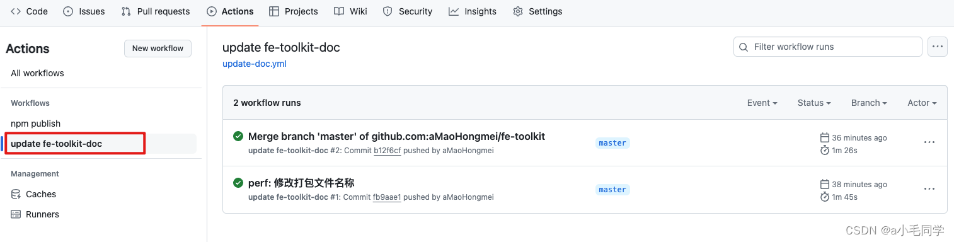This screenshot has height=242, width=954.
Task: Click the success check icon of perf run
Action: click(238, 183)
